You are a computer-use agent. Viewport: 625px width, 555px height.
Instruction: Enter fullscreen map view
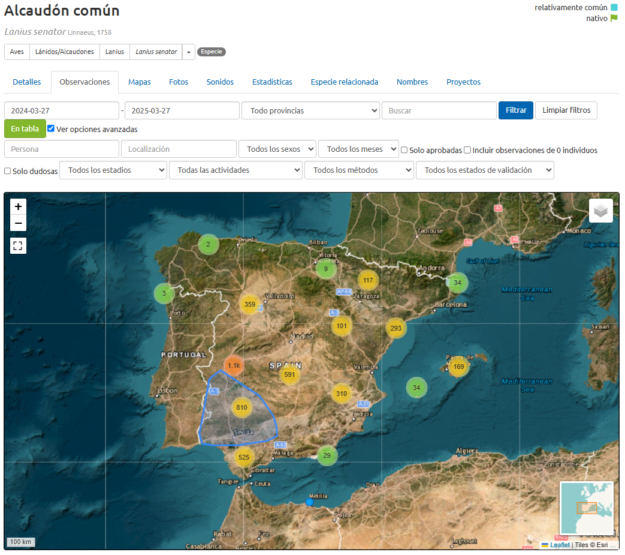tap(19, 245)
